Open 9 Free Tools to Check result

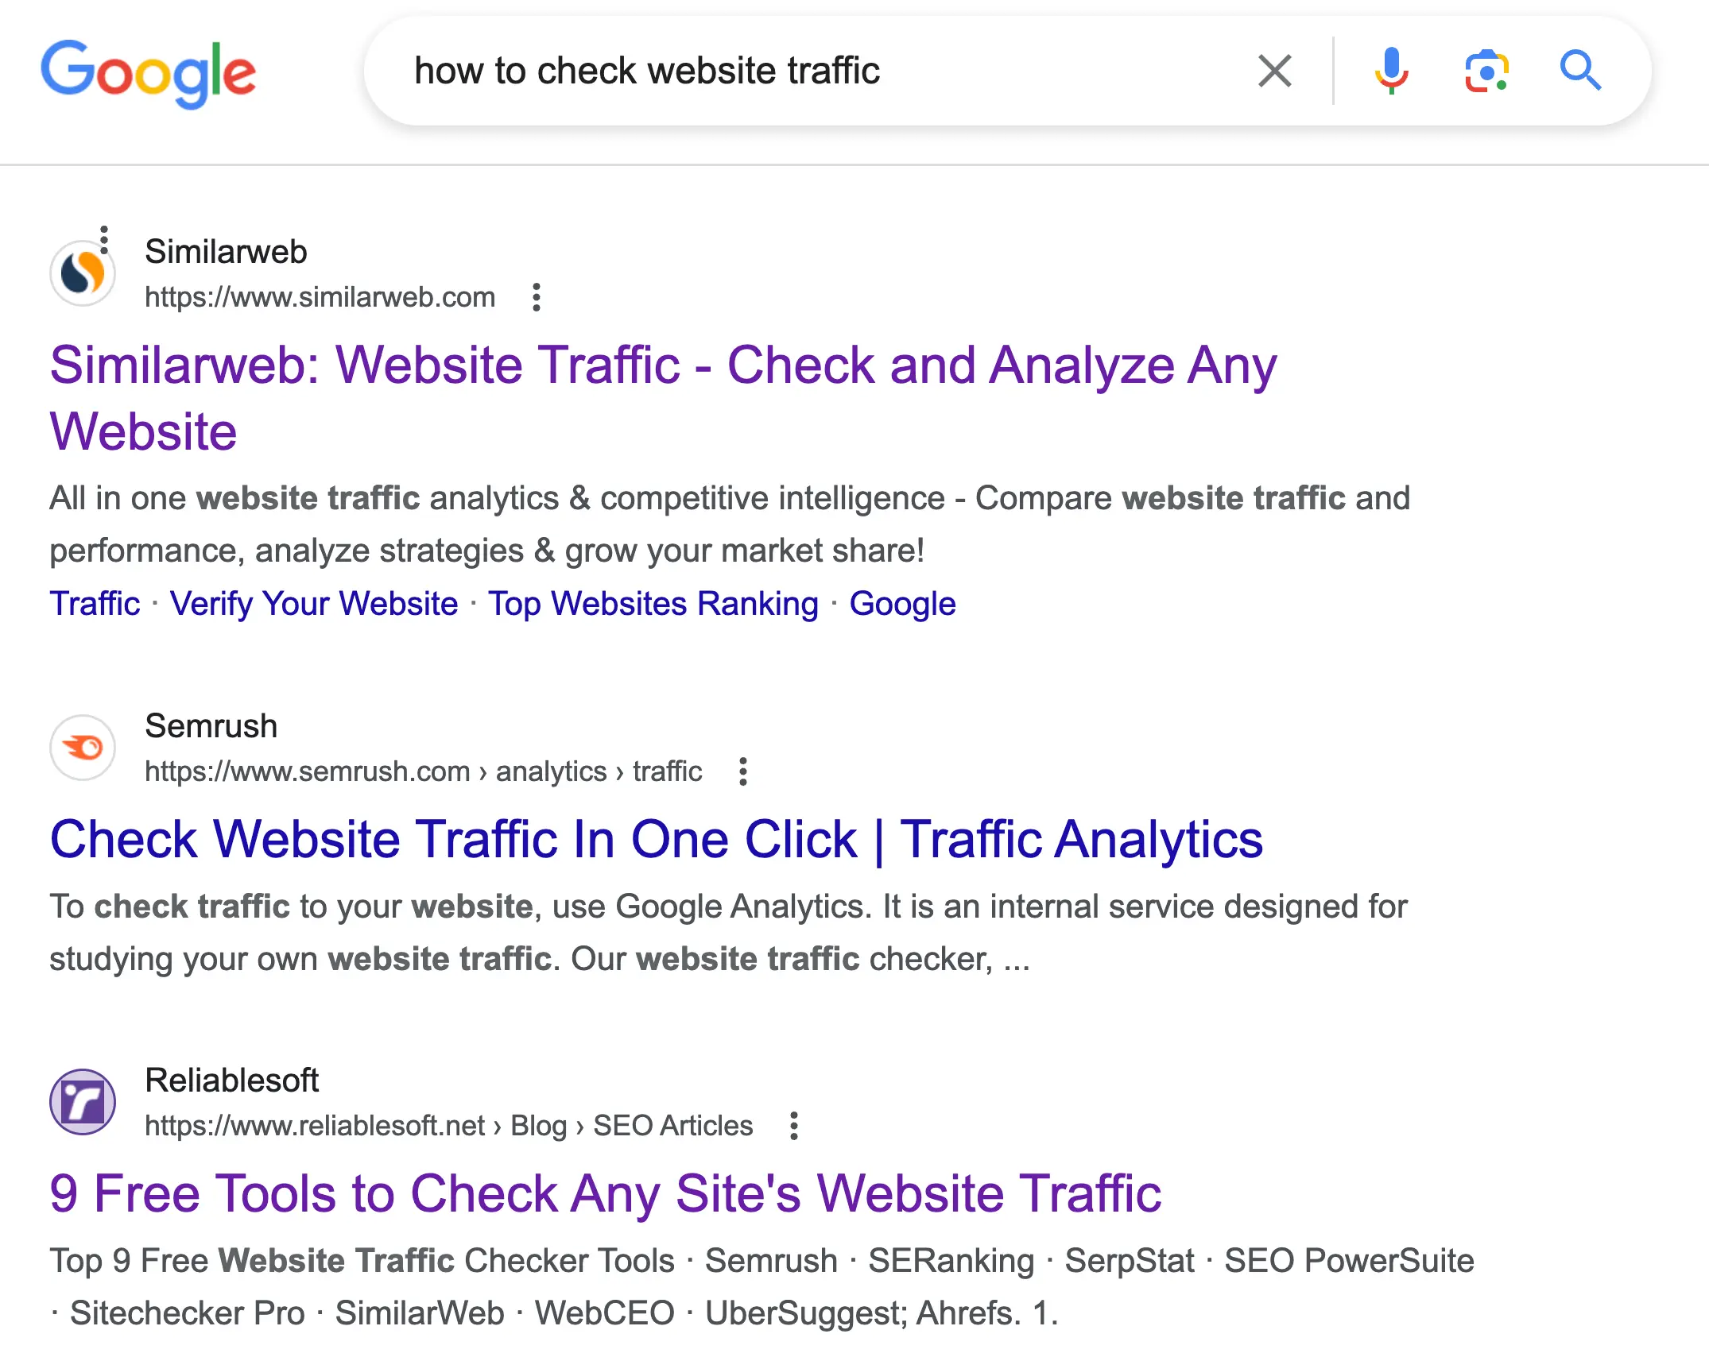[605, 1194]
